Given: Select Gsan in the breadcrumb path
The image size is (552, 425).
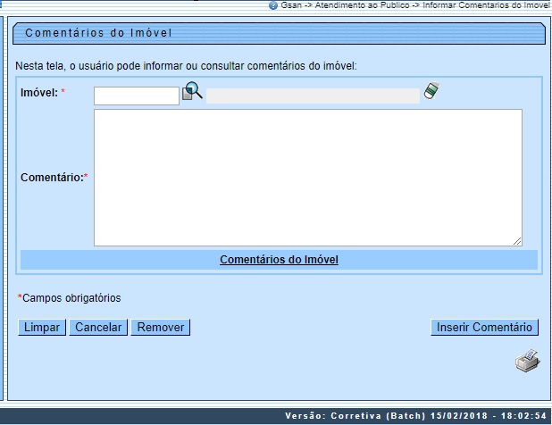Looking at the screenshot, I should [x=290, y=5].
